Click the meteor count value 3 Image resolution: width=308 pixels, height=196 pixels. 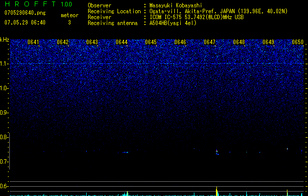point(70,23)
